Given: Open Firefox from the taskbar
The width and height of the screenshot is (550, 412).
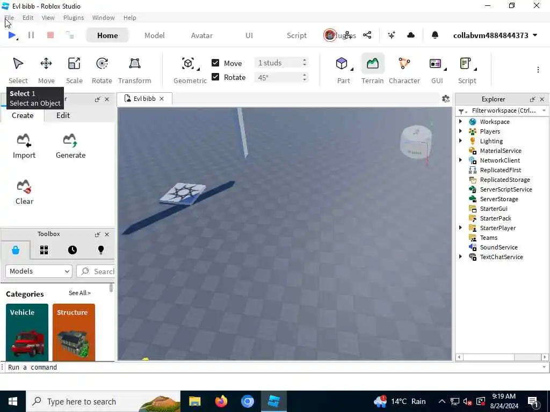Looking at the screenshot, I should click(x=221, y=401).
